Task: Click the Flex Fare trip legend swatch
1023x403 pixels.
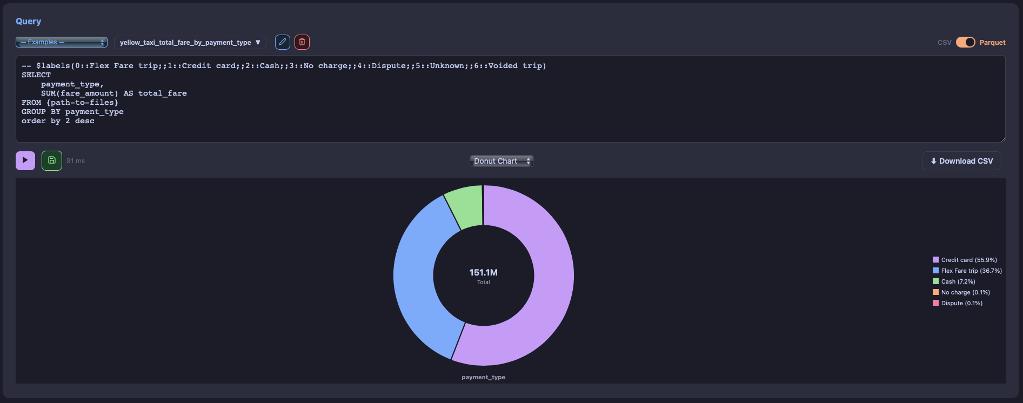Action: tap(936, 271)
